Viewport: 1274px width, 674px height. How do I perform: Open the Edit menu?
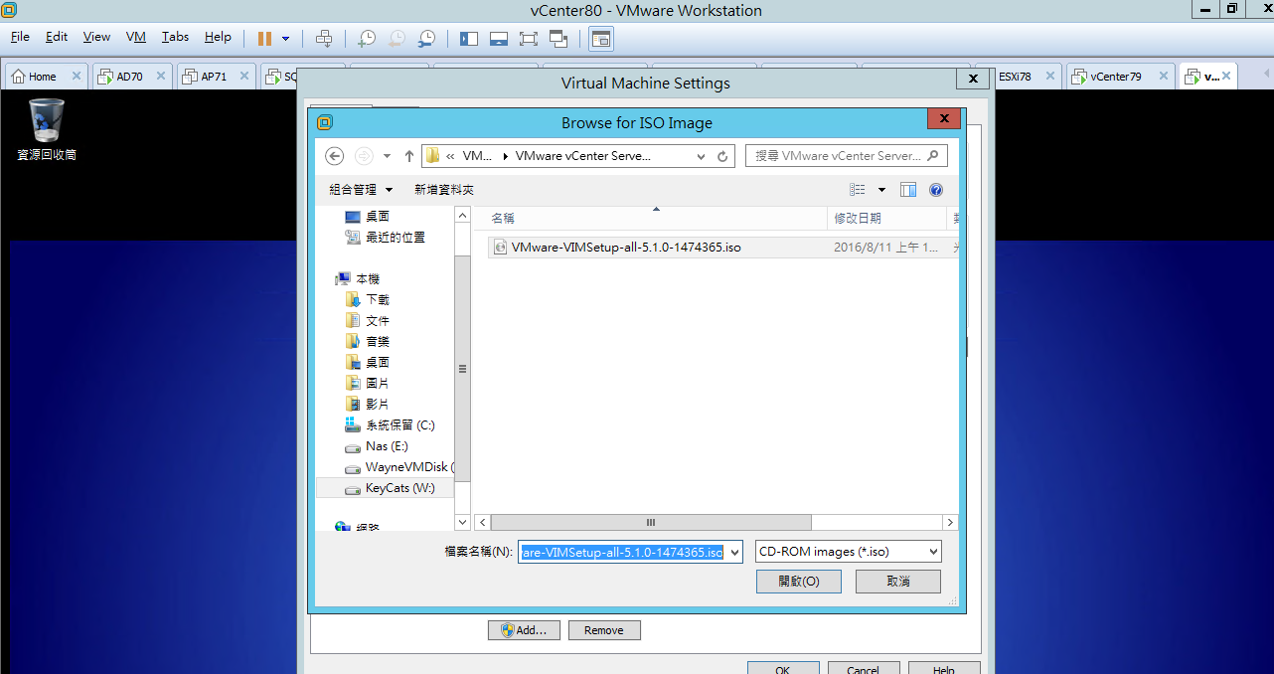(x=57, y=37)
